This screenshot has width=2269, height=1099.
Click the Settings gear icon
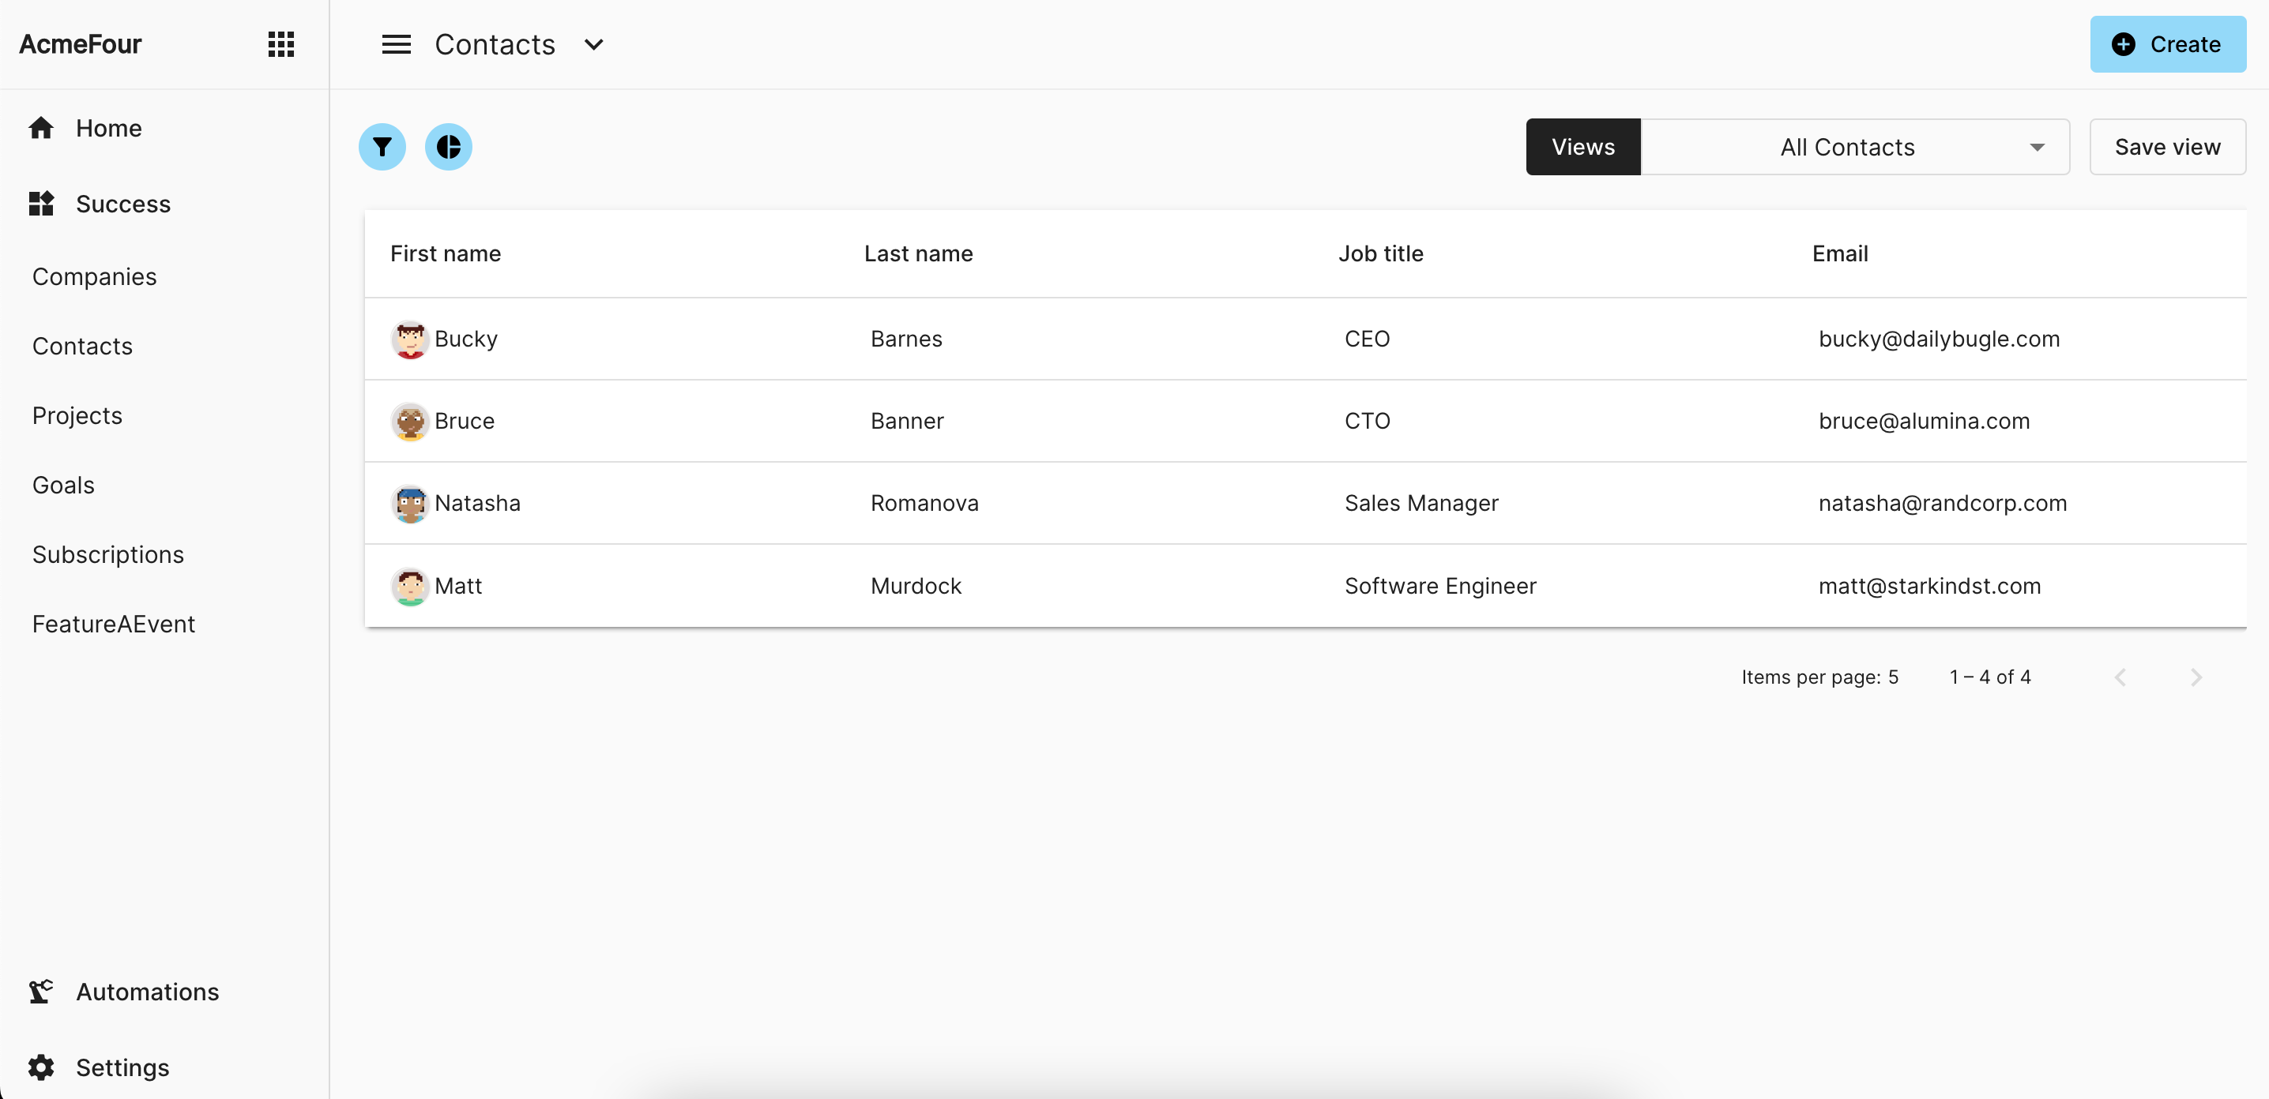click(40, 1067)
